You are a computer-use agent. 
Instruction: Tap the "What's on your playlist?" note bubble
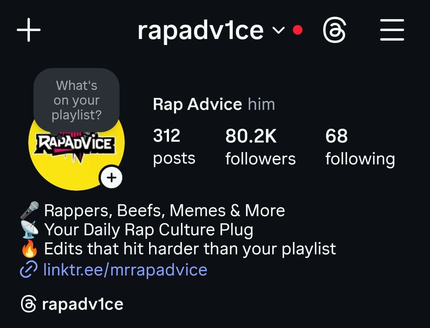(x=77, y=100)
